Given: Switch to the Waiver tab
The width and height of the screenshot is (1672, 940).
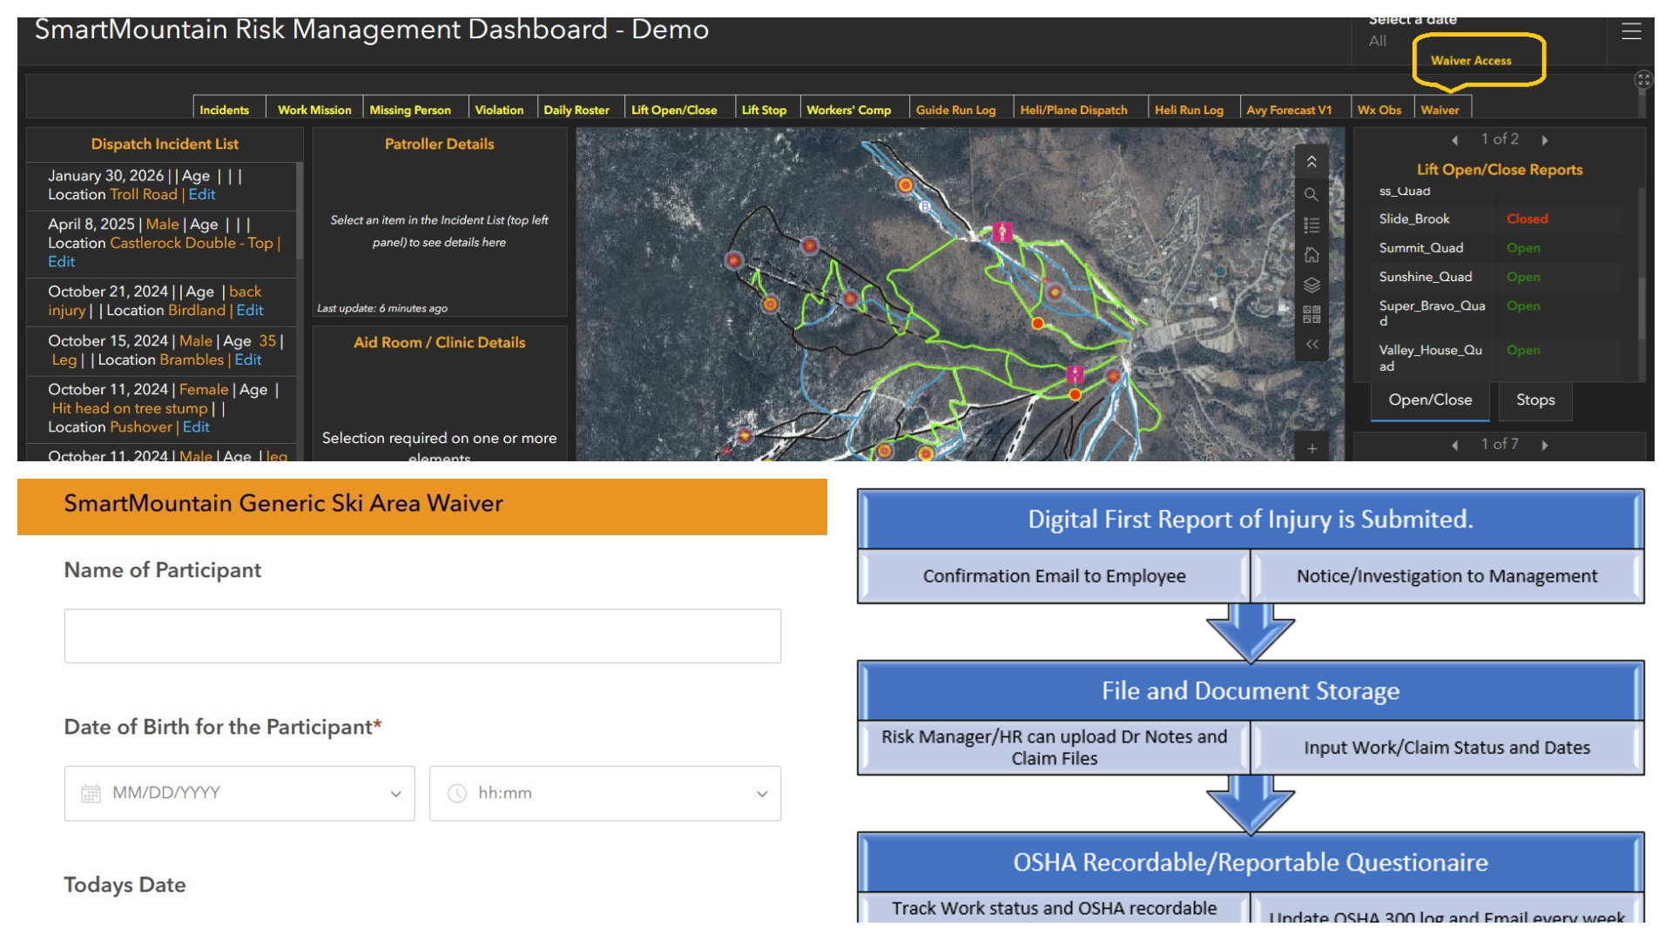Looking at the screenshot, I should click(x=1441, y=109).
